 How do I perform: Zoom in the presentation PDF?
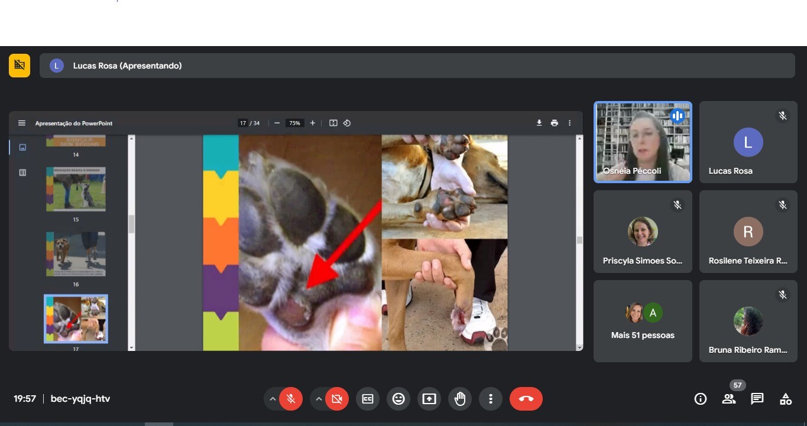[313, 123]
